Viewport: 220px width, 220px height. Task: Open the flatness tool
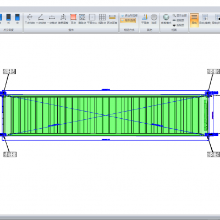click(x=145, y=19)
